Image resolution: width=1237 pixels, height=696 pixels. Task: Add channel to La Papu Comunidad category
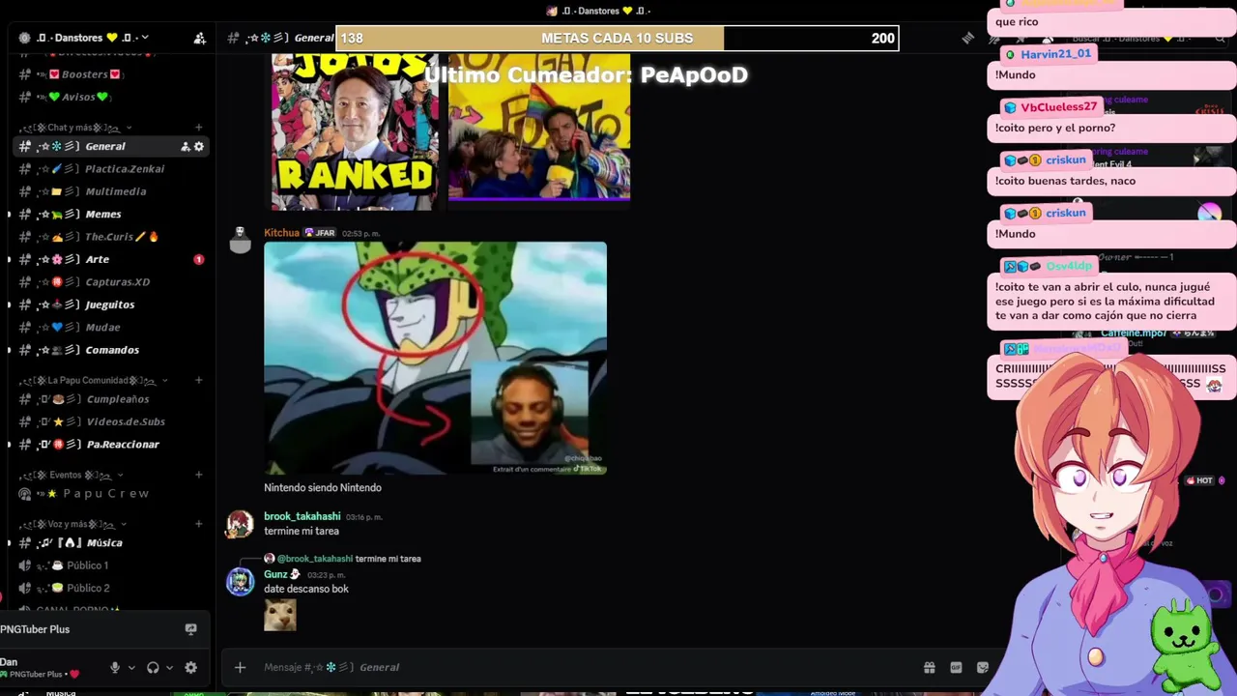[199, 380]
